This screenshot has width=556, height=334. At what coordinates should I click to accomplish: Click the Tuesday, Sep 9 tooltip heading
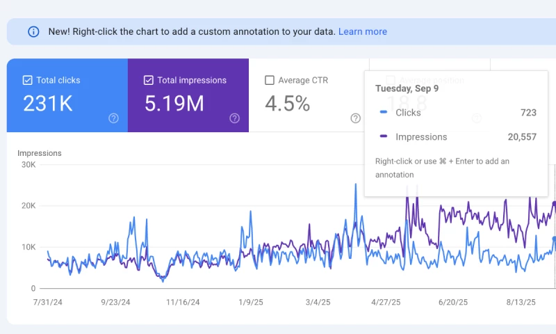click(407, 88)
